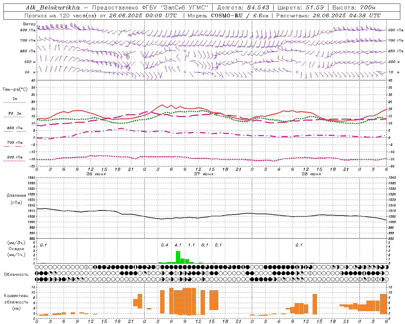Click the 'Давление' pressure panel label
The image size is (405, 324).
click(x=16, y=196)
